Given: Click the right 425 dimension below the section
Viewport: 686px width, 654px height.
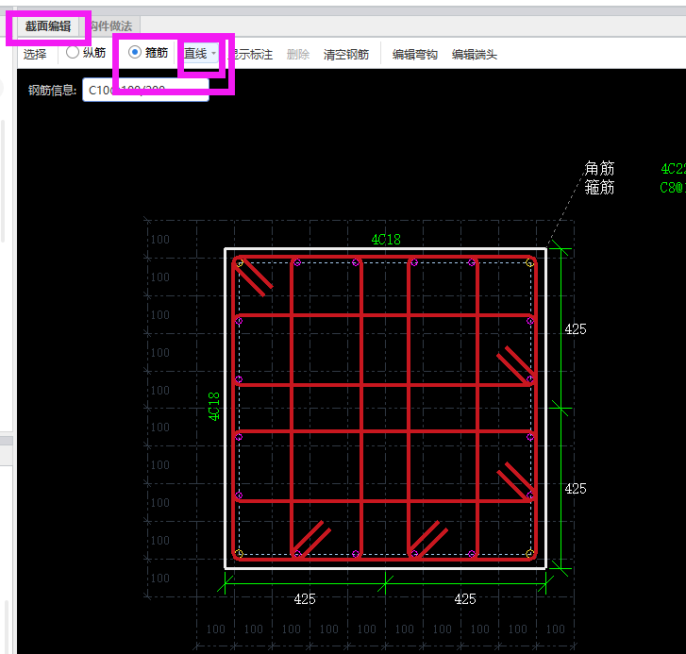Looking at the screenshot, I should pos(465,599).
